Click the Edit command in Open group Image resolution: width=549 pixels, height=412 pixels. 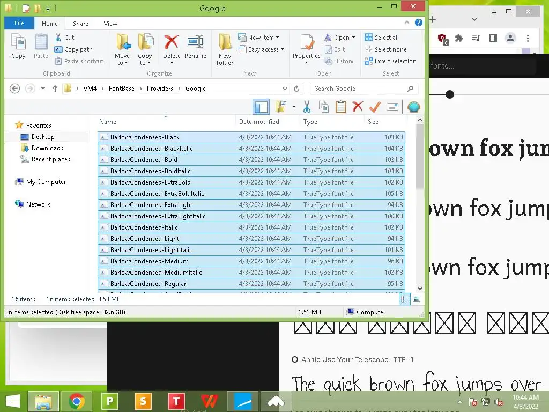click(x=335, y=49)
